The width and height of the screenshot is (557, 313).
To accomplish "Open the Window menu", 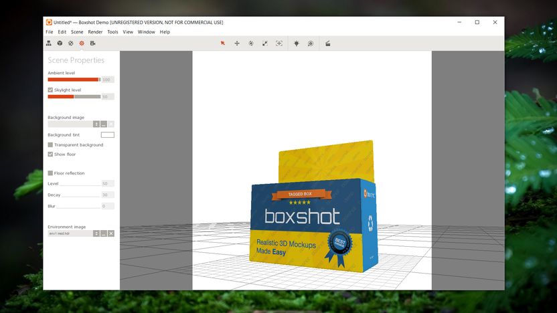I will [x=147, y=32].
